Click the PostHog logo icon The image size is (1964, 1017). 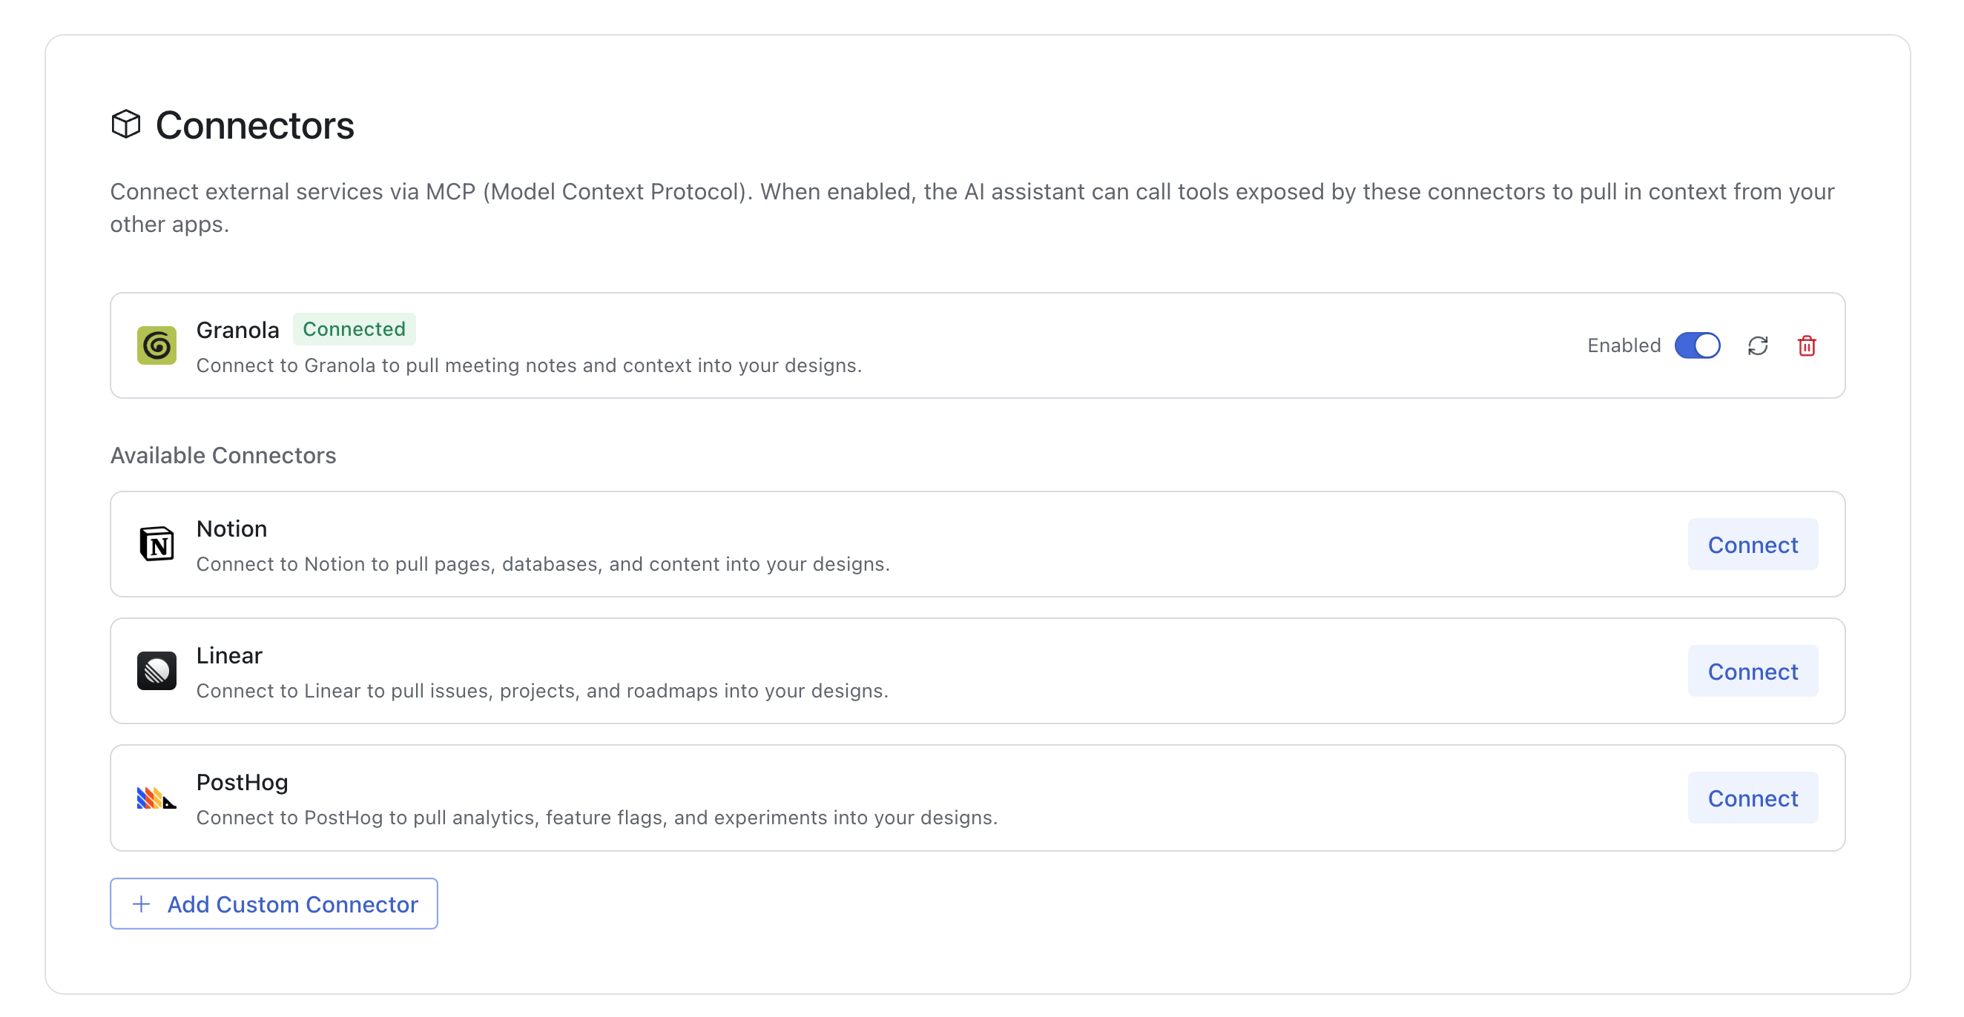[x=156, y=798]
